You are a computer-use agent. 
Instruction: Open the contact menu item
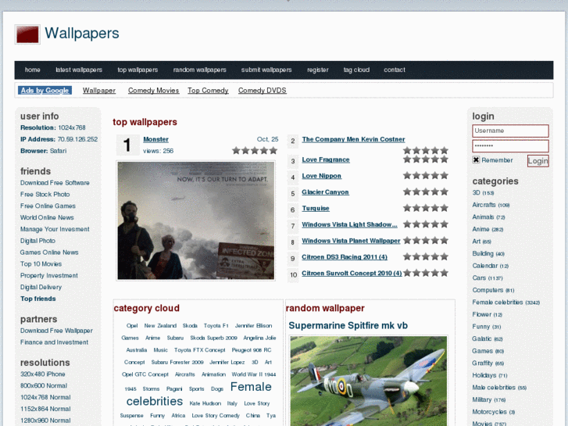[x=395, y=70]
